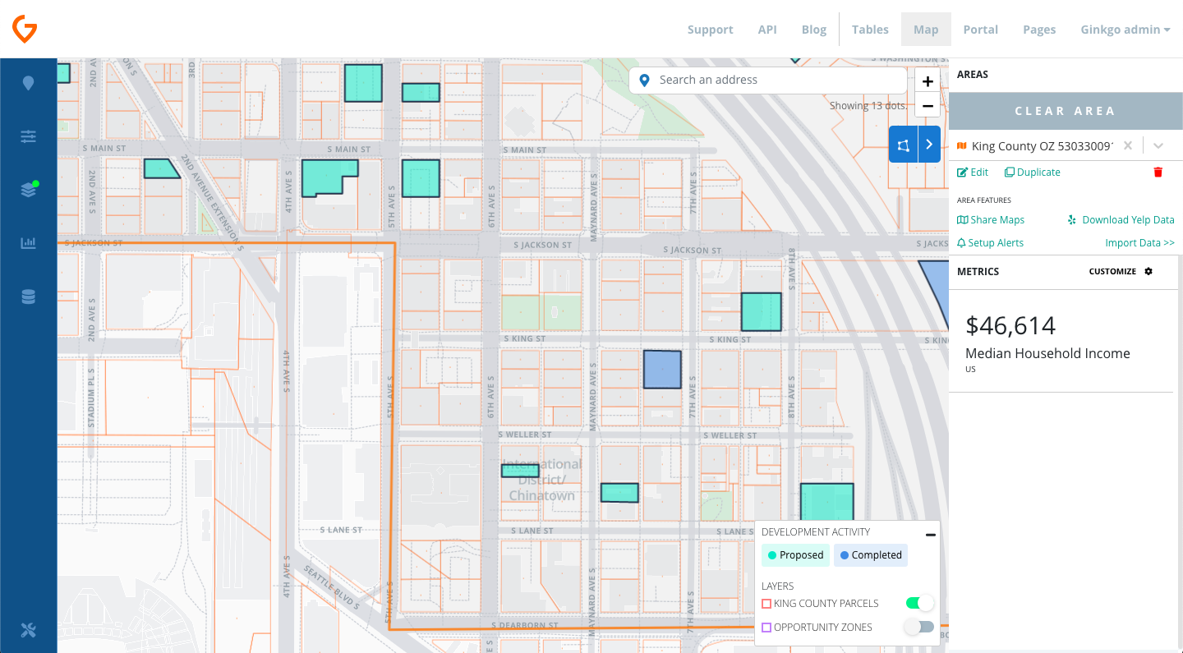Viewport: 1183px width, 653px height.
Task: Click Import Data >>
Action: [1139, 243]
